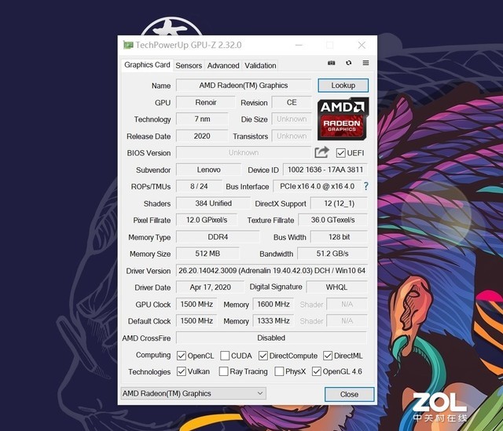Open the AMD Radeon(TM) Graphics GPU dropdown
The image size is (503, 431).
(x=193, y=393)
